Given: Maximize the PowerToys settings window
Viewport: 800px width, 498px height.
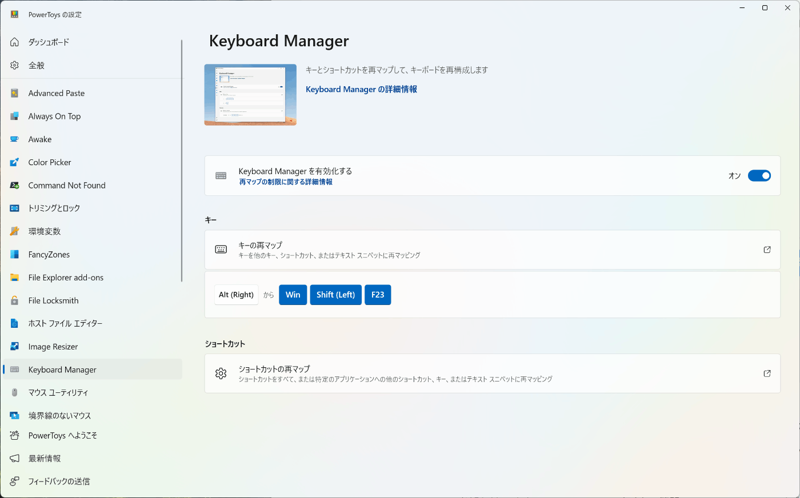Looking at the screenshot, I should tap(765, 8).
